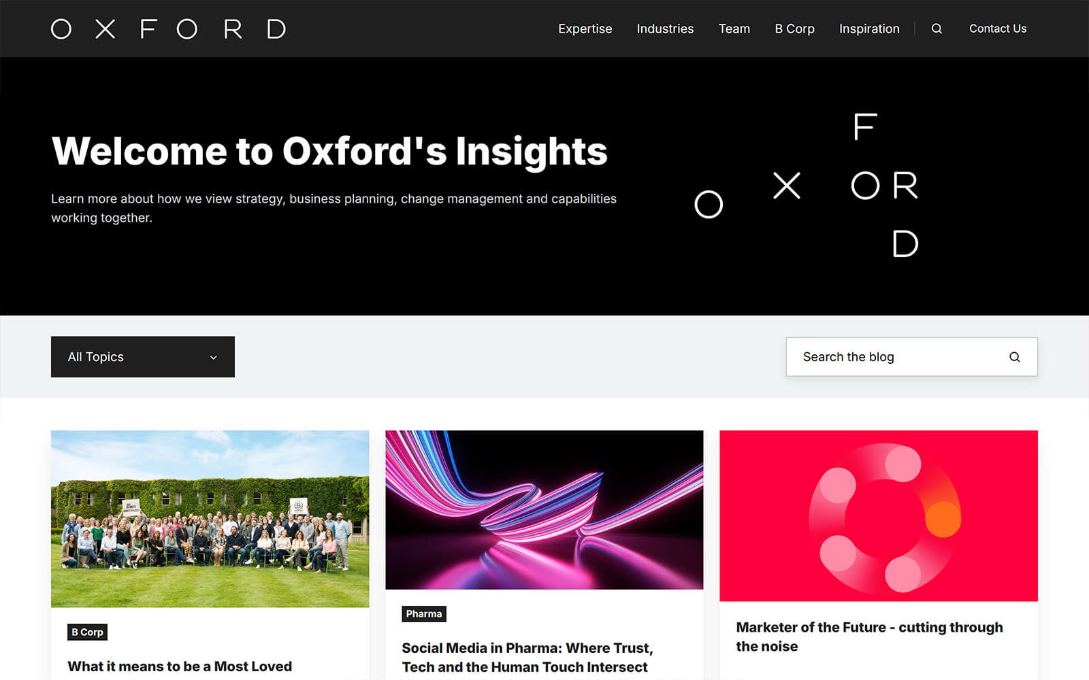Open the B Corp team photo thumbnail
Viewport: 1089px width, 680px height.
pyautogui.click(x=210, y=518)
